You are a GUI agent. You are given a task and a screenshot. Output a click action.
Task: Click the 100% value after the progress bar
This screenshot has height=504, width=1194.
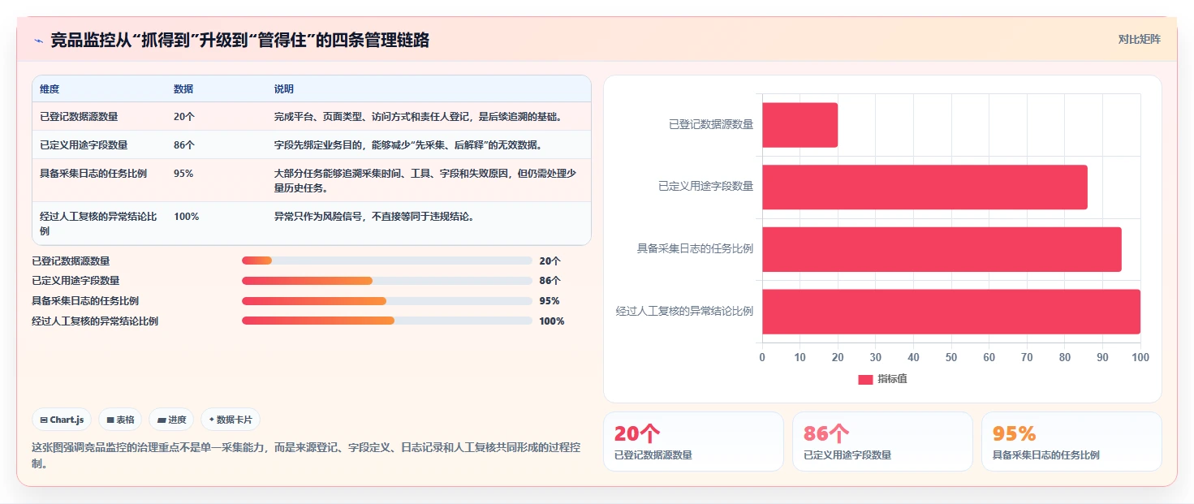551,321
